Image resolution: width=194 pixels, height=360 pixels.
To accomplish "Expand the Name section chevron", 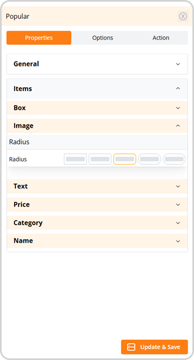I will [178, 241].
